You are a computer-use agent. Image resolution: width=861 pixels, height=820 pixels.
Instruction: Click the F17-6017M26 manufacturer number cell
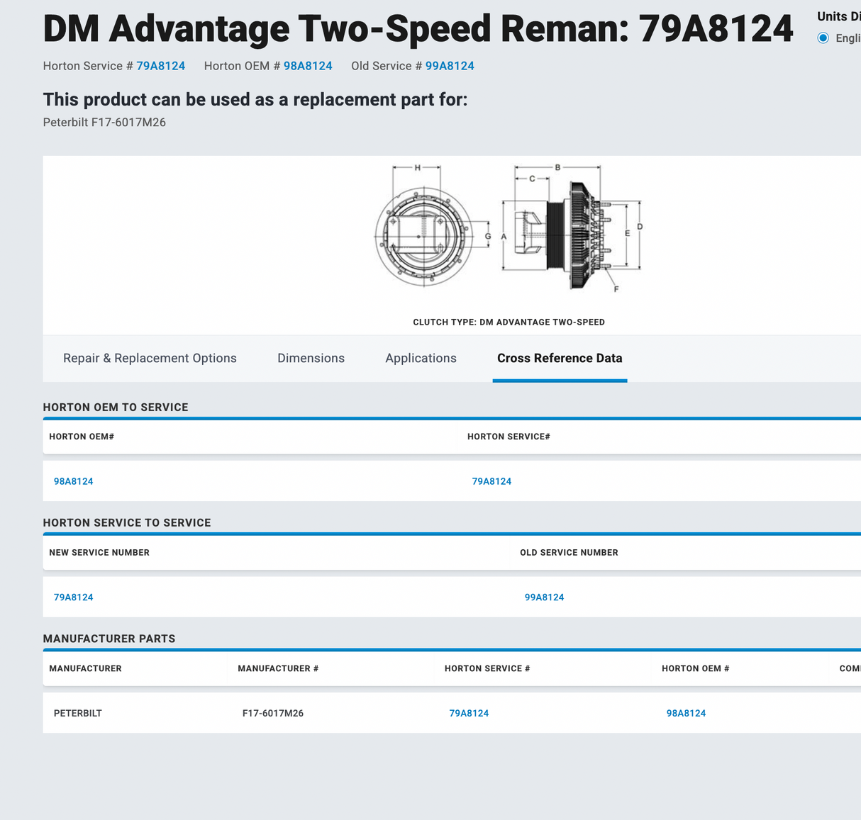(x=273, y=713)
